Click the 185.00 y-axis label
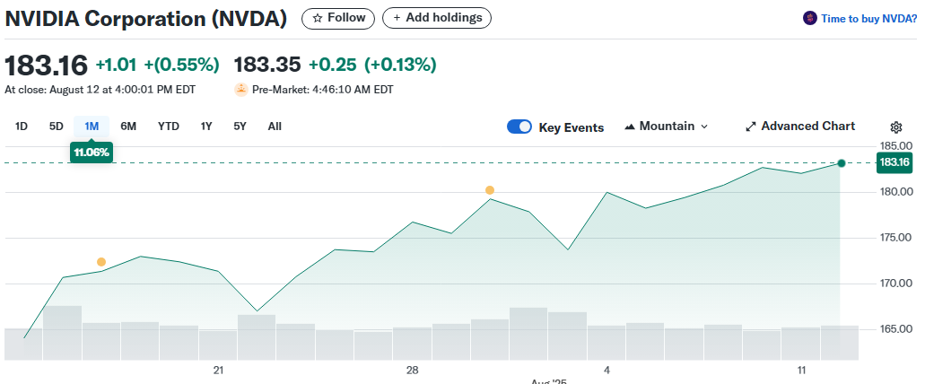925x384 pixels. (895, 145)
